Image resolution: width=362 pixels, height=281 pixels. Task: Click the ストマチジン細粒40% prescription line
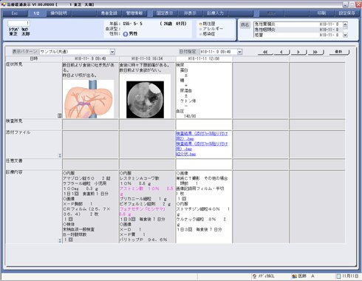click(203, 211)
